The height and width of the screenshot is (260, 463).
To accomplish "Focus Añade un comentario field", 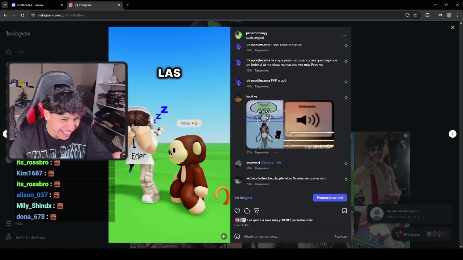I will tap(288, 237).
